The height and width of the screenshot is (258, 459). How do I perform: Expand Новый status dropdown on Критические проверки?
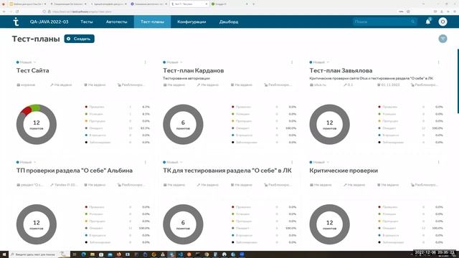319,162
